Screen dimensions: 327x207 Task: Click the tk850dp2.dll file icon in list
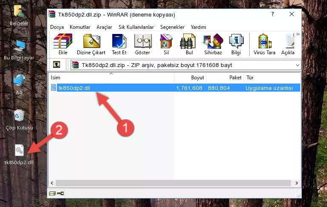pos(54,87)
